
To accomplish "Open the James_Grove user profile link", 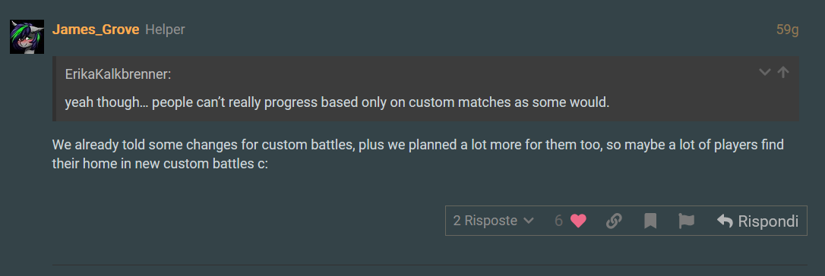I will click(x=96, y=30).
